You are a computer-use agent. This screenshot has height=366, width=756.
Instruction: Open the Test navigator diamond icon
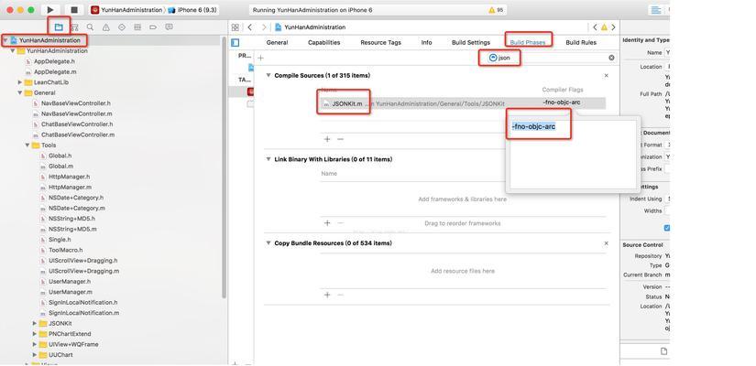pyautogui.click(x=122, y=27)
